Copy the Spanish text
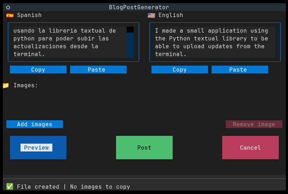The height and width of the screenshot is (194, 288). click(x=38, y=70)
